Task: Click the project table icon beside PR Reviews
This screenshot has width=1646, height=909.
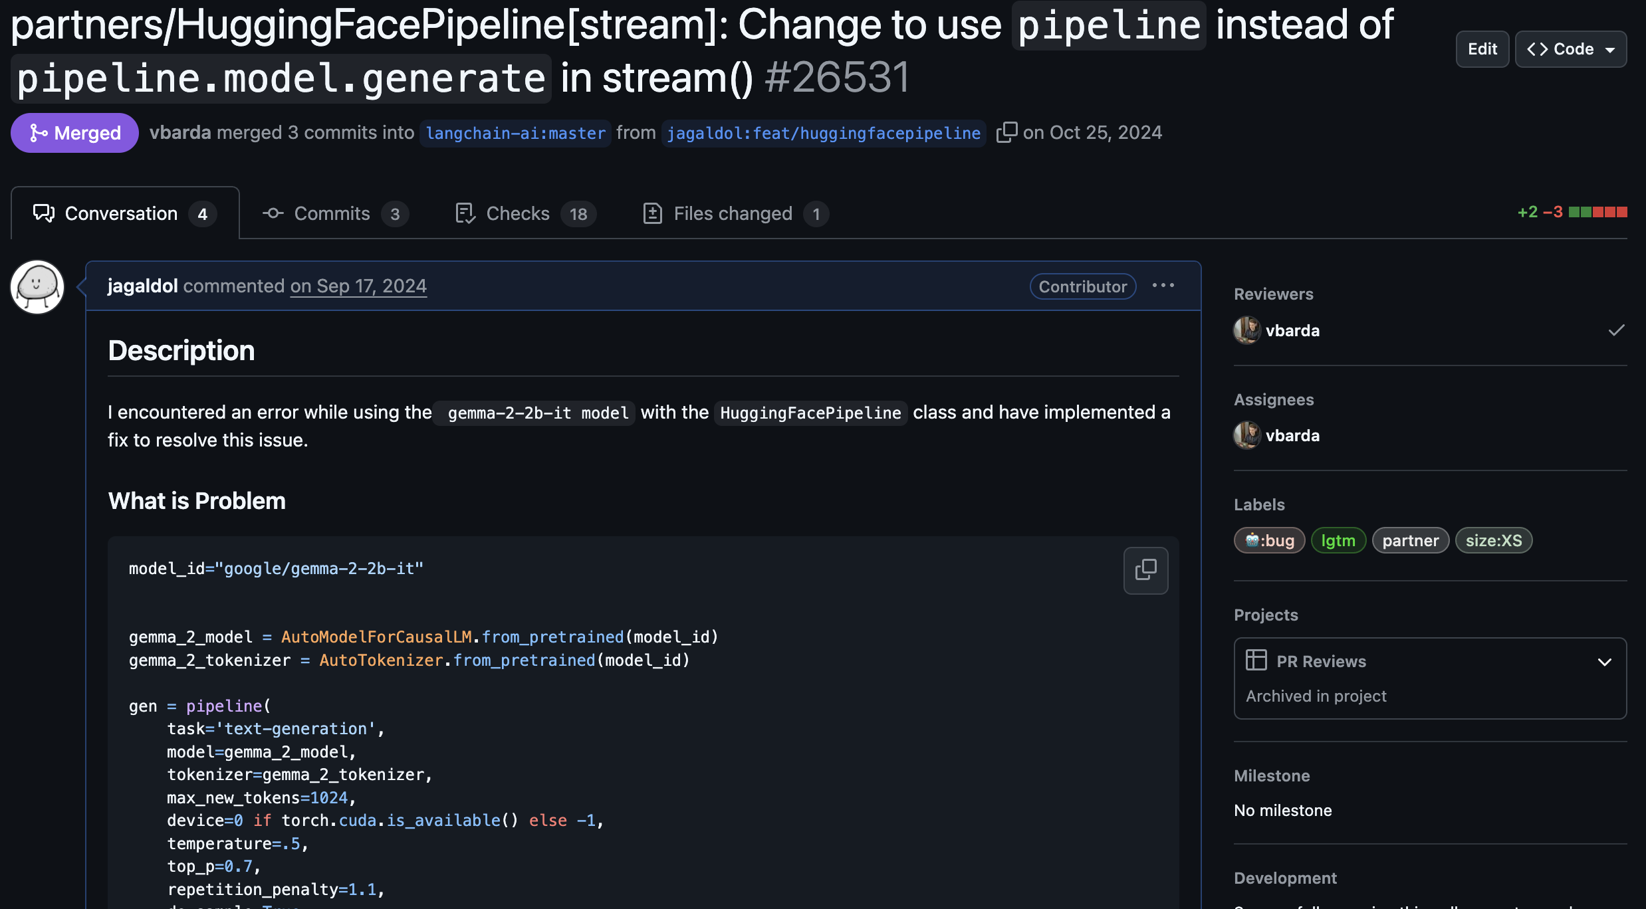Action: click(x=1256, y=660)
